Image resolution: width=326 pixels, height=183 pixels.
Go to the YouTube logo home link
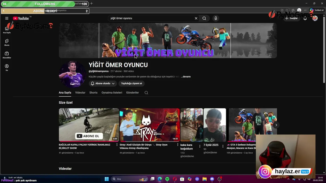pos(21,18)
